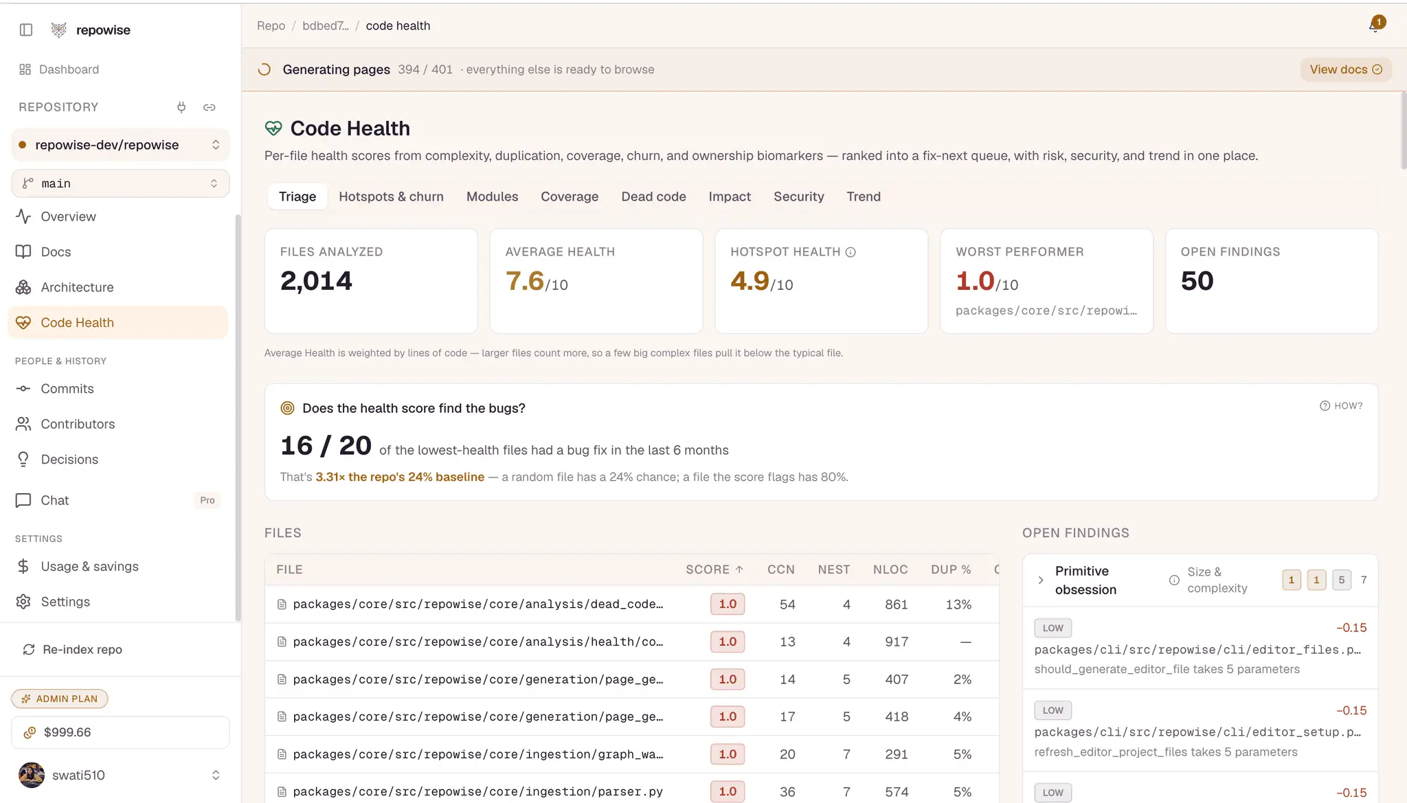Screen dimensions: 1407x803
Task: Click the Re-index refresh icon
Action: 29,649
